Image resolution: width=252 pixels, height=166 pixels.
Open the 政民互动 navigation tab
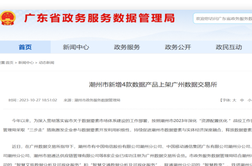229,47
